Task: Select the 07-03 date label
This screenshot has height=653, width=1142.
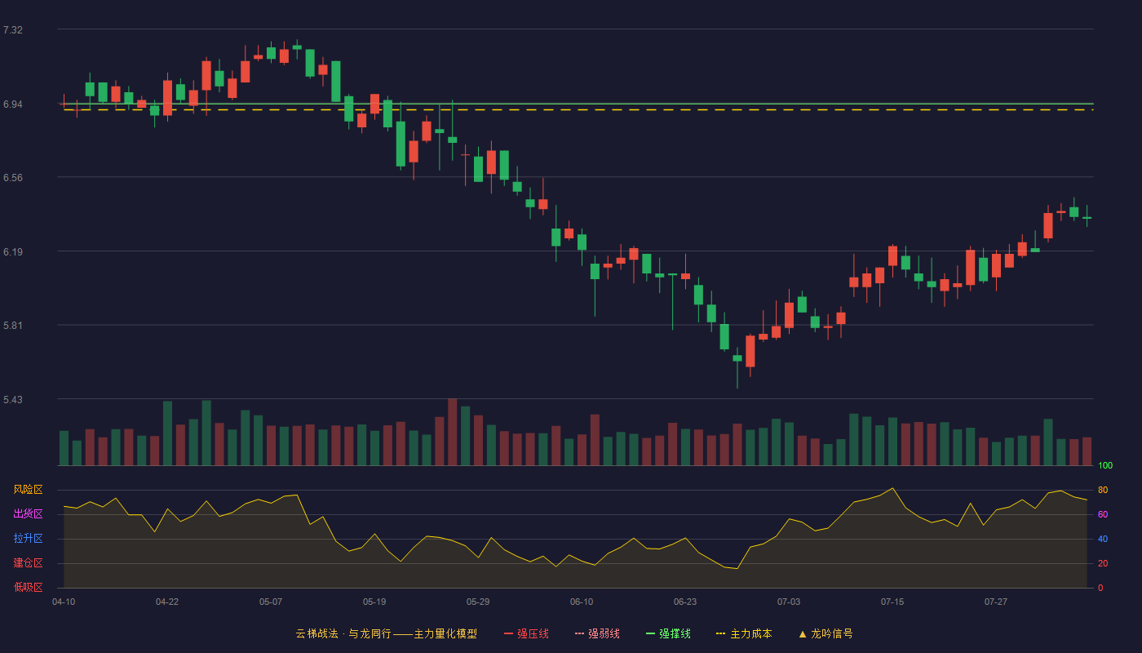Action: (789, 602)
